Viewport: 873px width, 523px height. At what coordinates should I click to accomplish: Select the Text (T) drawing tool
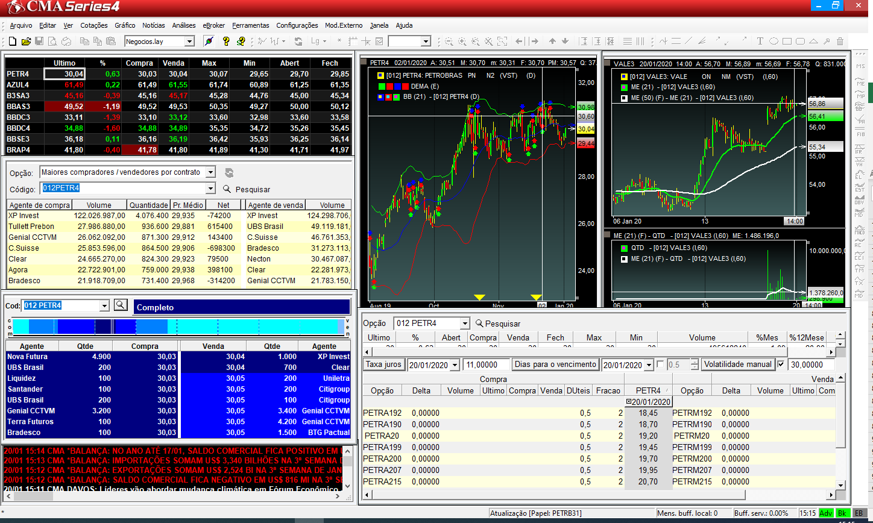click(x=760, y=42)
